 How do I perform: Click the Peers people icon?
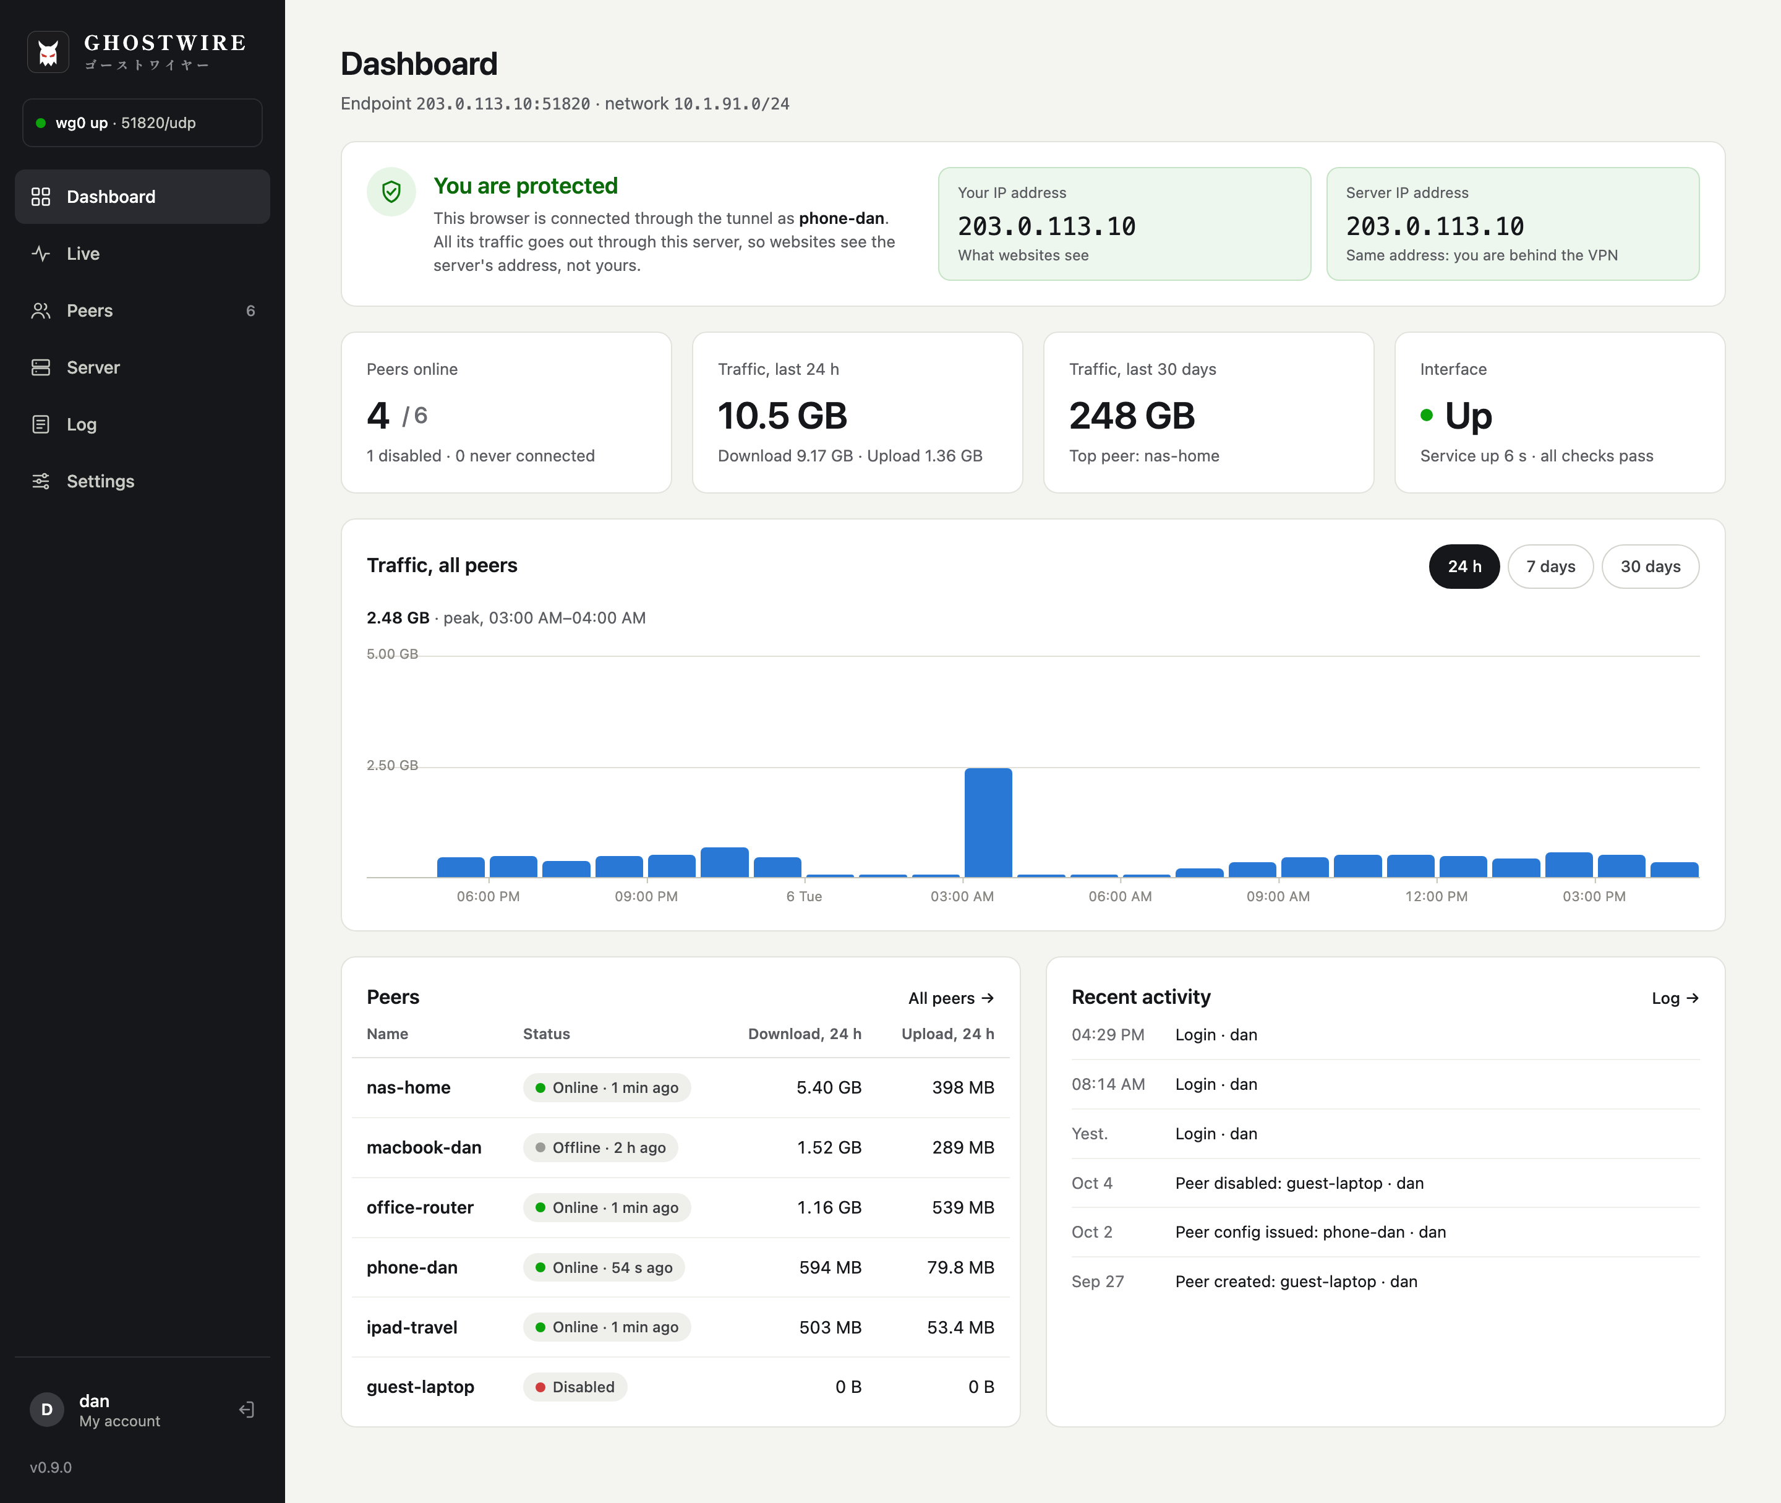[41, 311]
